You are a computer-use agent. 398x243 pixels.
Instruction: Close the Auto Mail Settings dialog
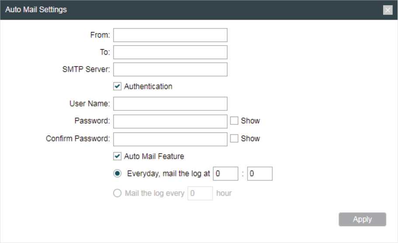pyautogui.click(x=388, y=10)
